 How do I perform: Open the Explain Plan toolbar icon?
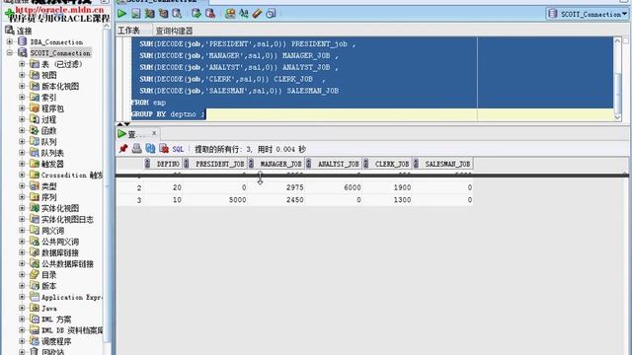coord(149,13)
